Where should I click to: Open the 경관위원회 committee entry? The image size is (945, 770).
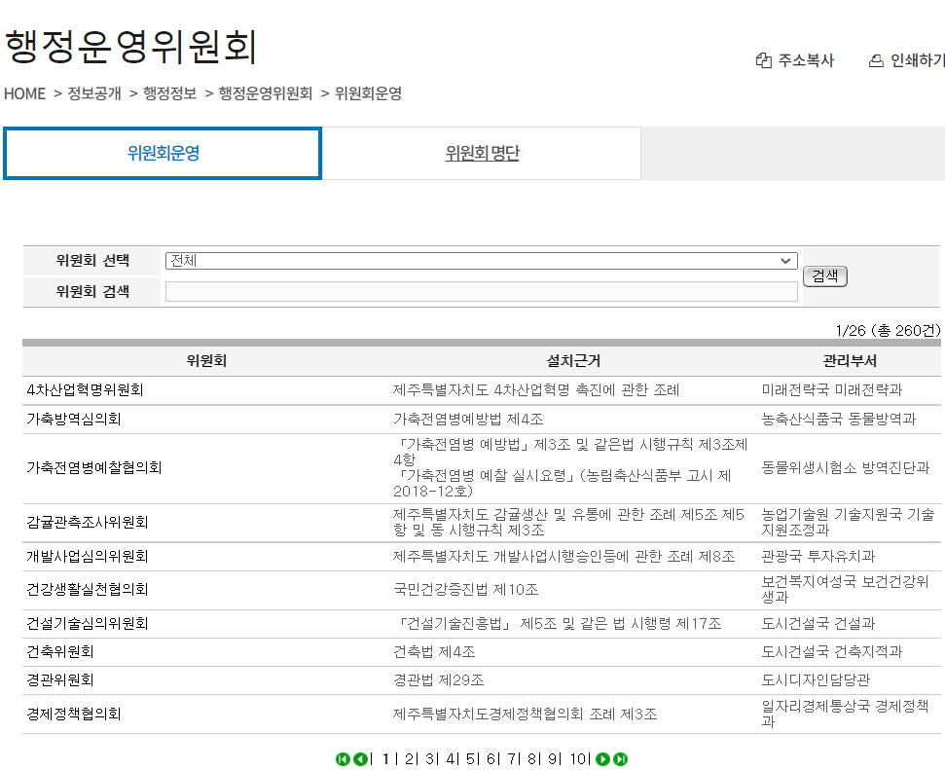[x=58, y=679]
